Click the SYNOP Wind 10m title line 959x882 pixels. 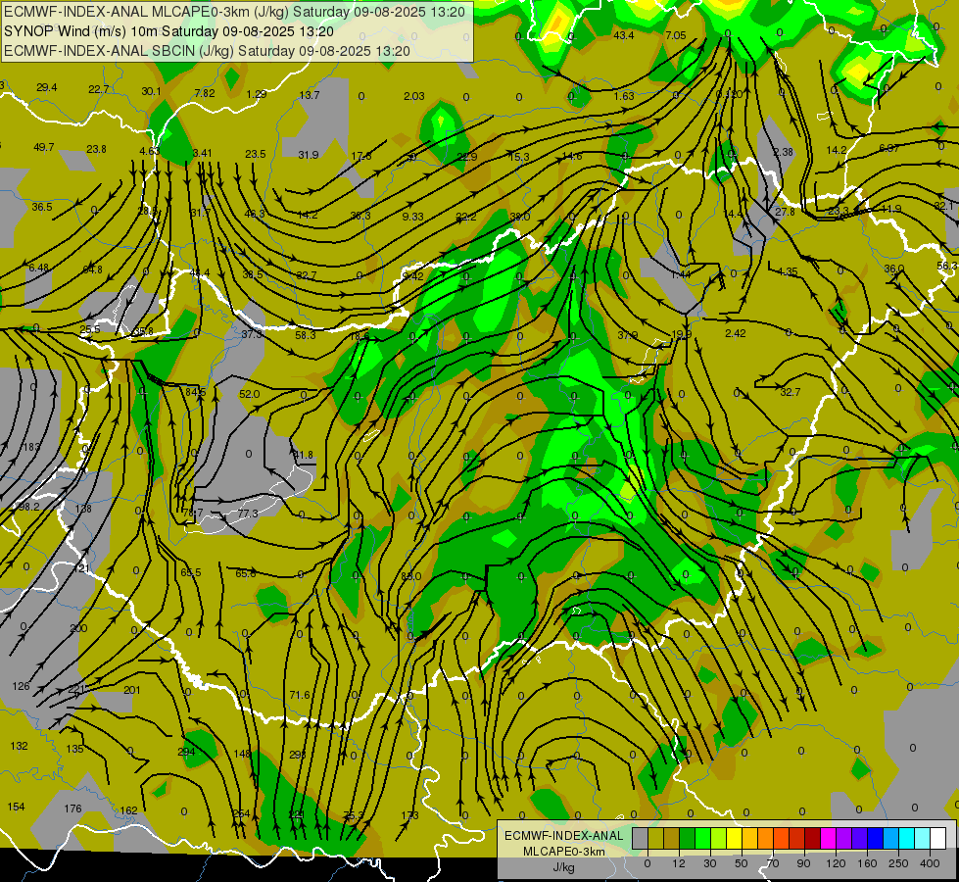click(168, 31)
